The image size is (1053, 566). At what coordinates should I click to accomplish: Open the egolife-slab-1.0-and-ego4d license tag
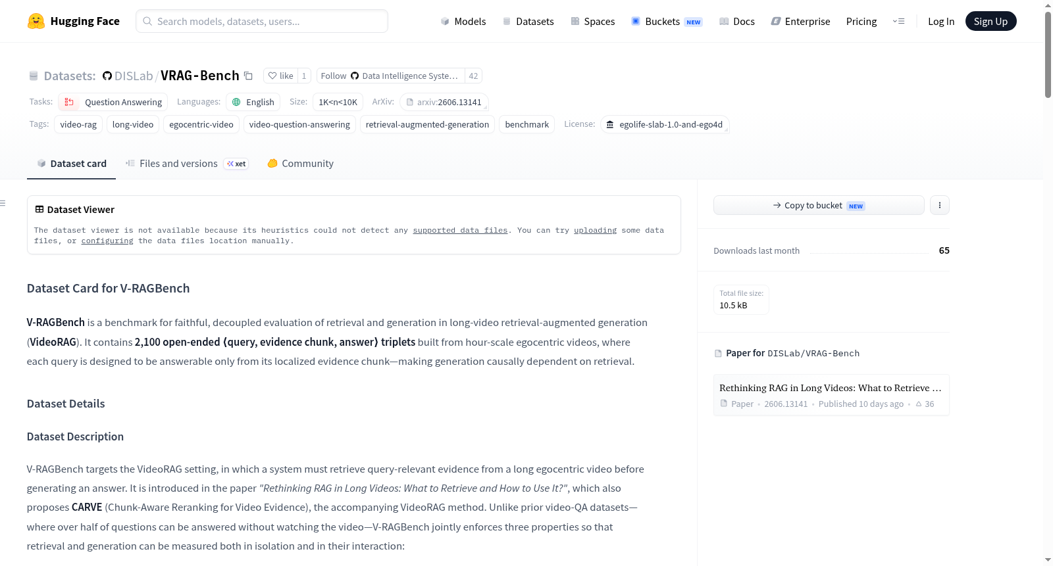coord(665,124)
